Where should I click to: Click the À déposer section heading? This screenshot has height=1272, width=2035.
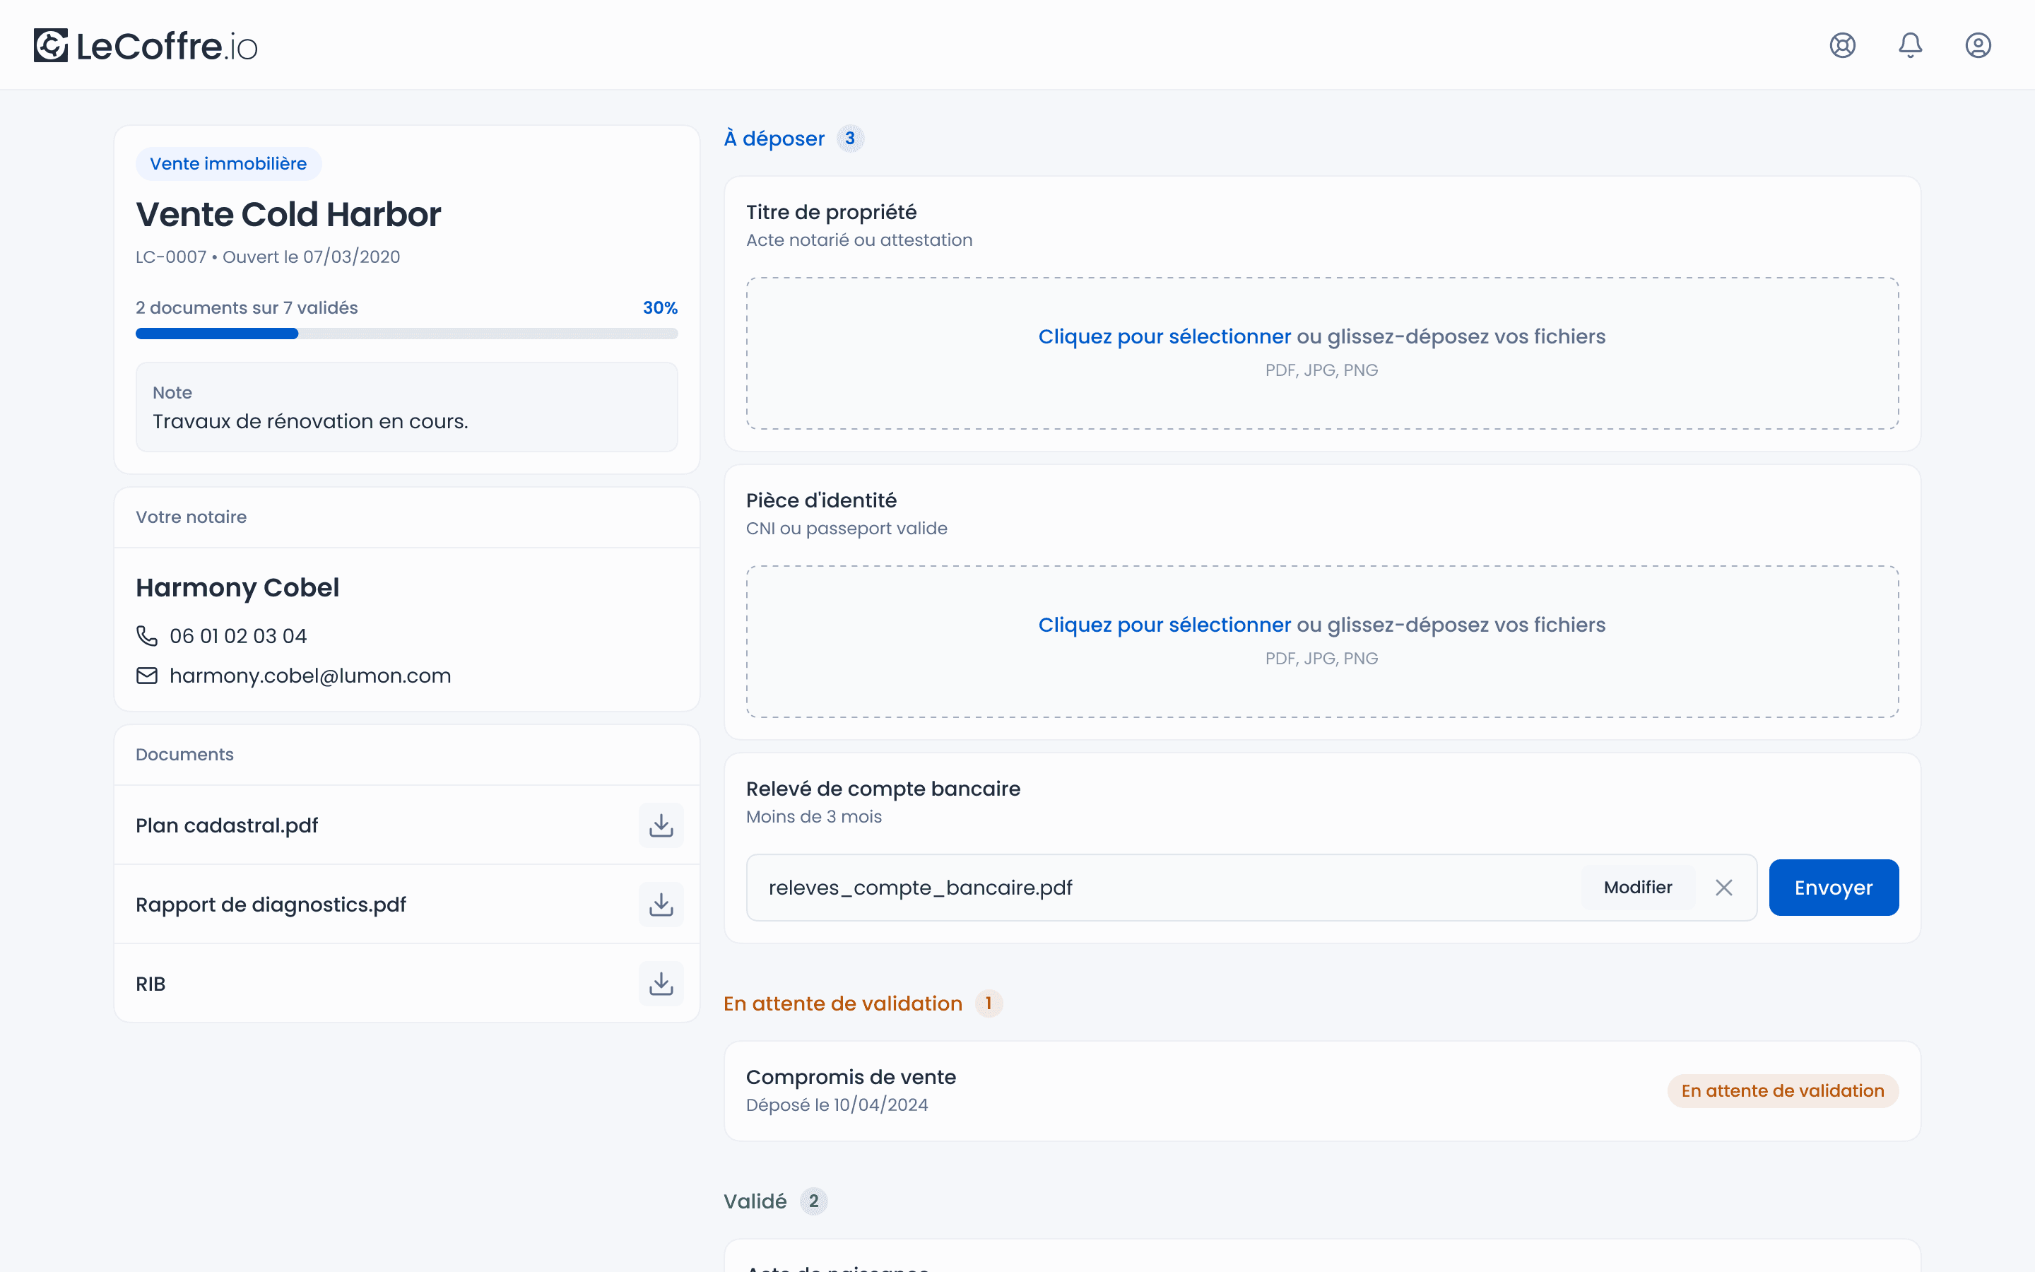tap(774, 139)
